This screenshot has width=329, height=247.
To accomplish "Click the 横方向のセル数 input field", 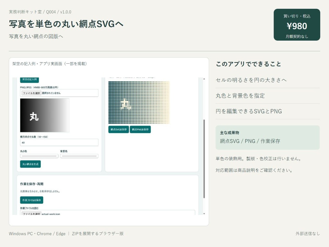I will [59, 142].
